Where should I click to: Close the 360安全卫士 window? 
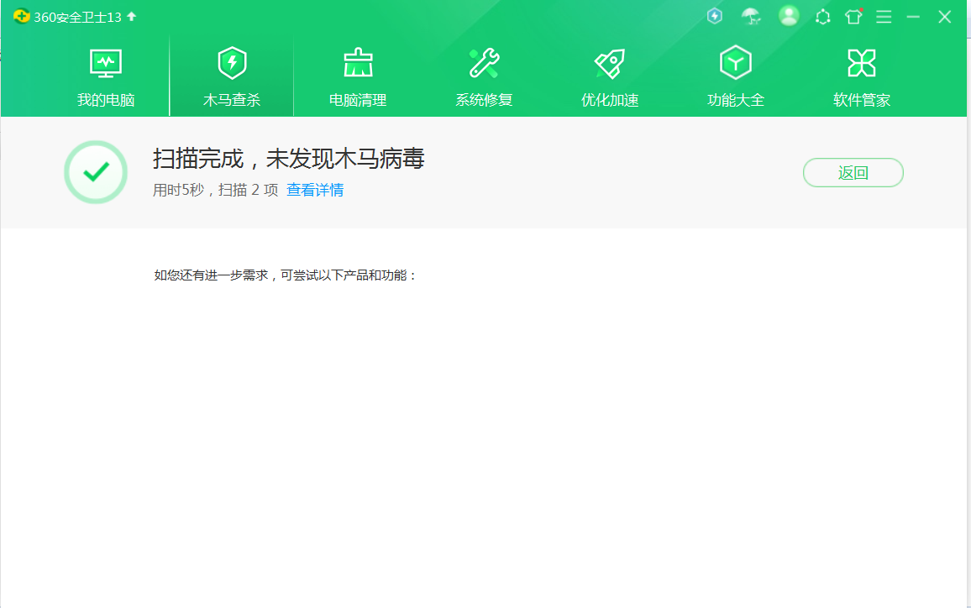[x=945, y=17]
